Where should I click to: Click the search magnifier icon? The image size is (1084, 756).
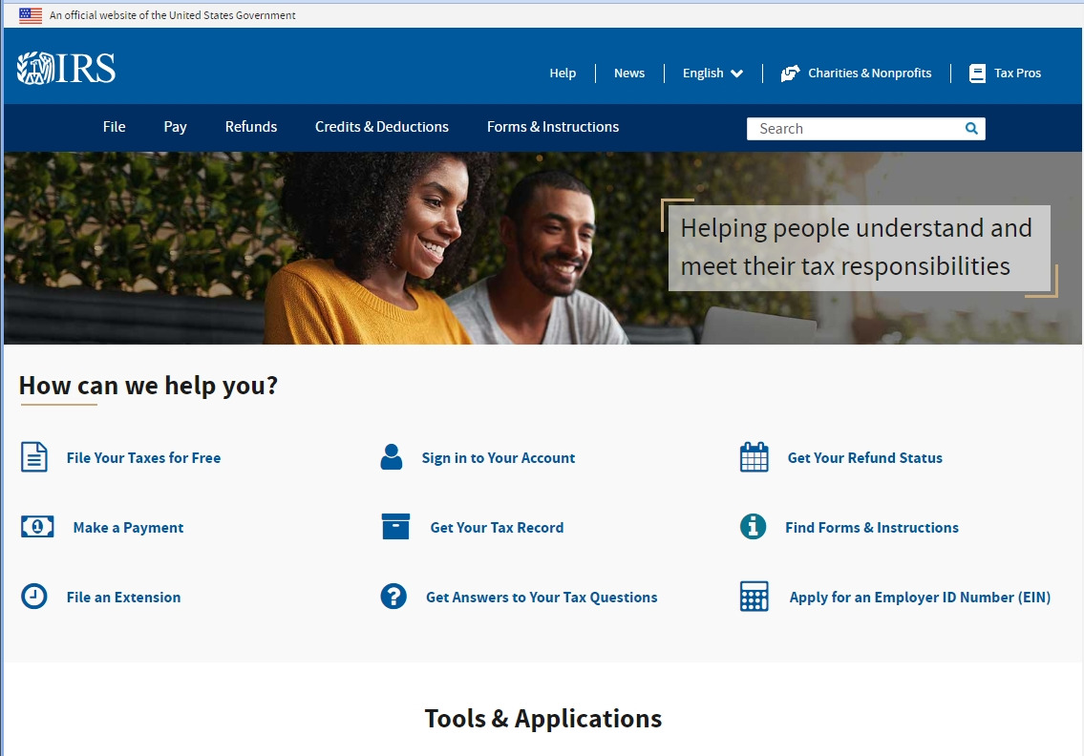pyautogui.click(x=971, y=129)
